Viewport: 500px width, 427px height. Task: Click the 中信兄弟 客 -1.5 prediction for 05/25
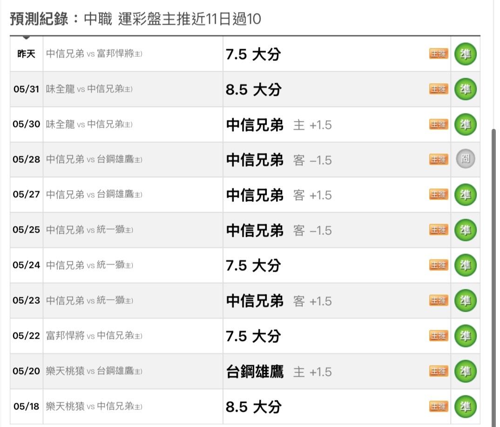click(279, 230)
